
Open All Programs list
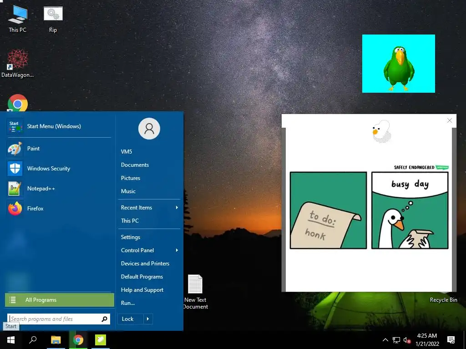click(x=60, y=300)
